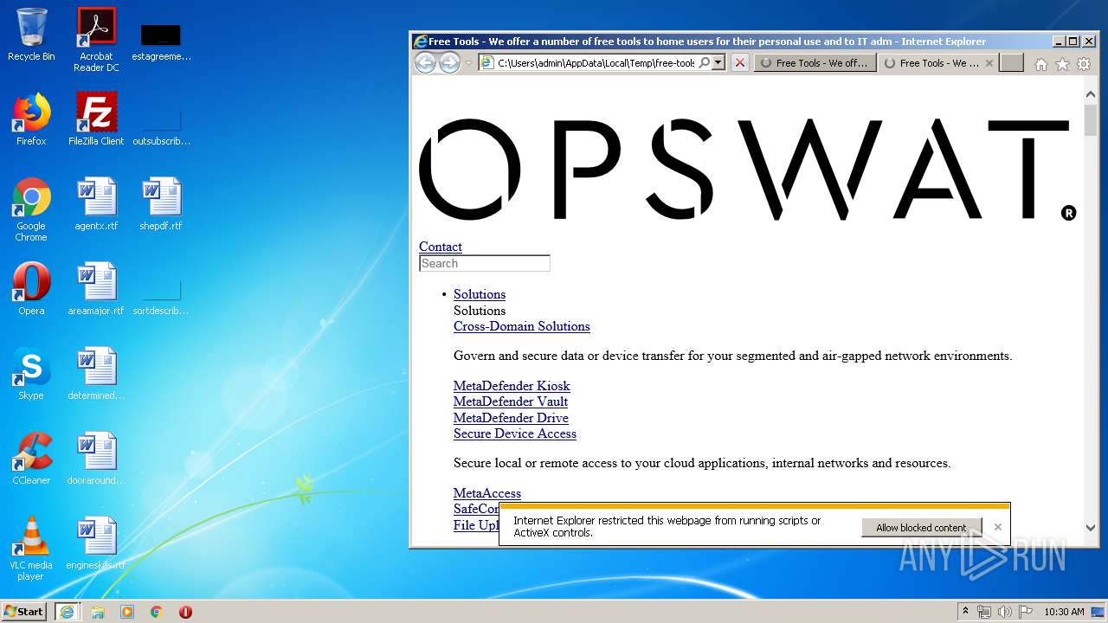The height and width of the screenshot is (623, 1108).
Task: Select engineskills.rtf document
Action: tap(96, 543)
